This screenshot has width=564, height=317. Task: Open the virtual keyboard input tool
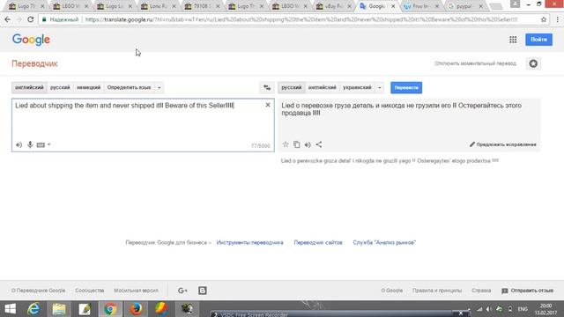(41, 144)
